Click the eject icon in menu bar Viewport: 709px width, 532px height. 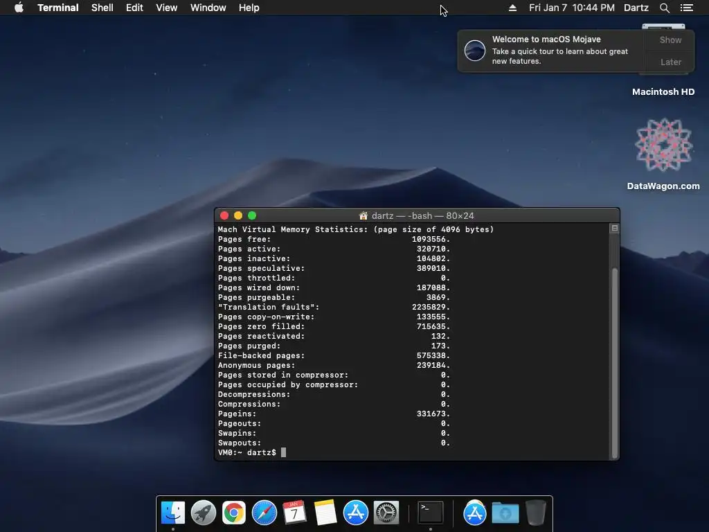pyautogui.click(x=512, y=8)
